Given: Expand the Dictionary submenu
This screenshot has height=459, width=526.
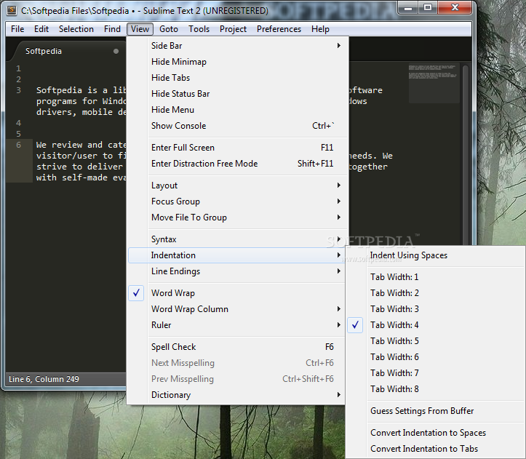Looking at the screenshot, I should click(x=236, y=395).
